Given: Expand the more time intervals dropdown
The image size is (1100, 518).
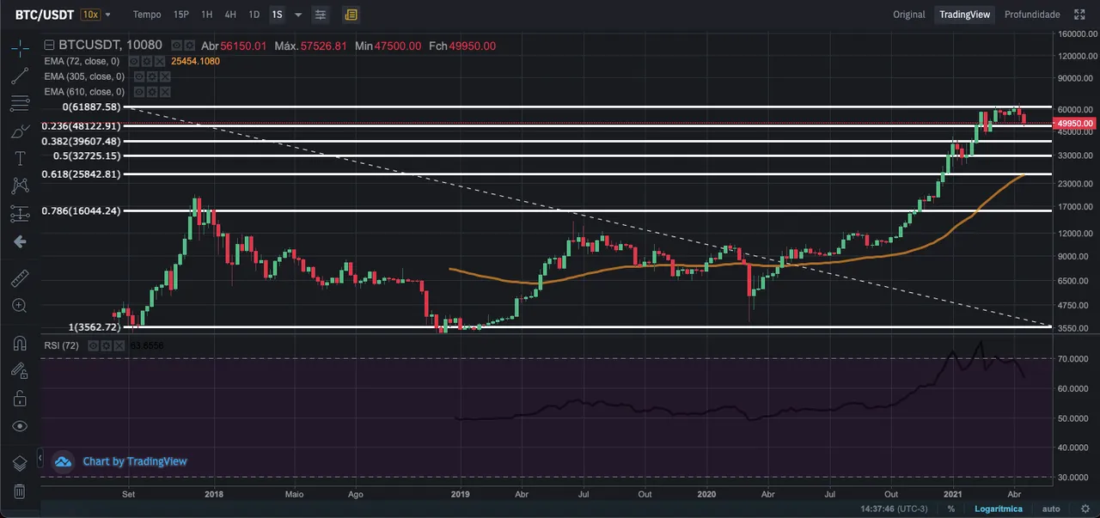Looking at the screenshot, I should pos(298,15).
